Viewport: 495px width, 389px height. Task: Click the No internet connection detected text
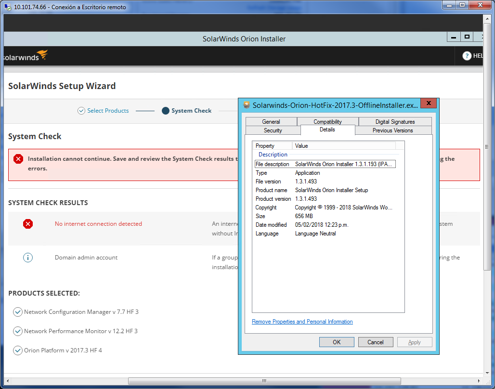(x=99, y=224)
